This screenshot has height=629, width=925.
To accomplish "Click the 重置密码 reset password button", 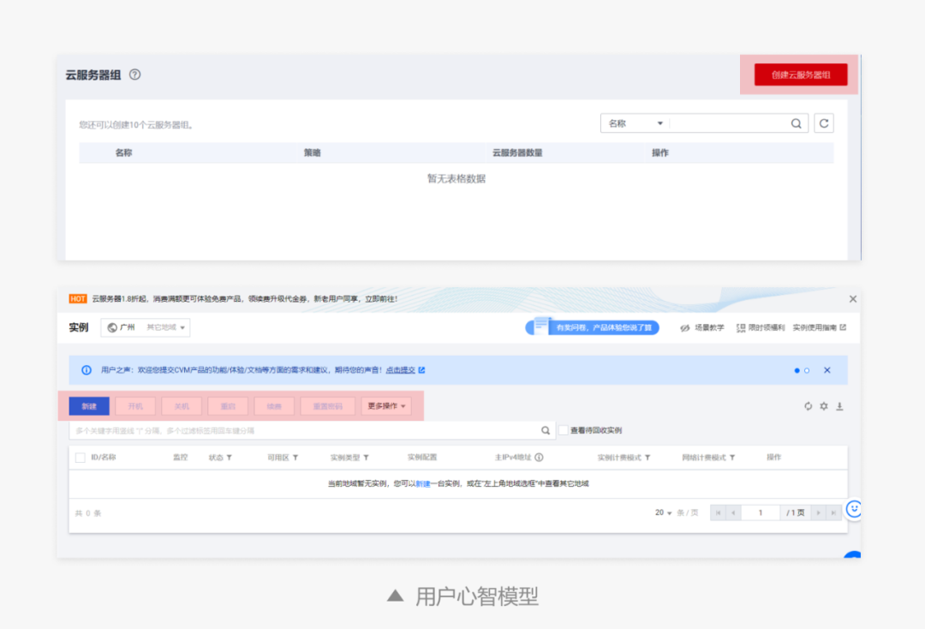I will click(x=327, y=406).
